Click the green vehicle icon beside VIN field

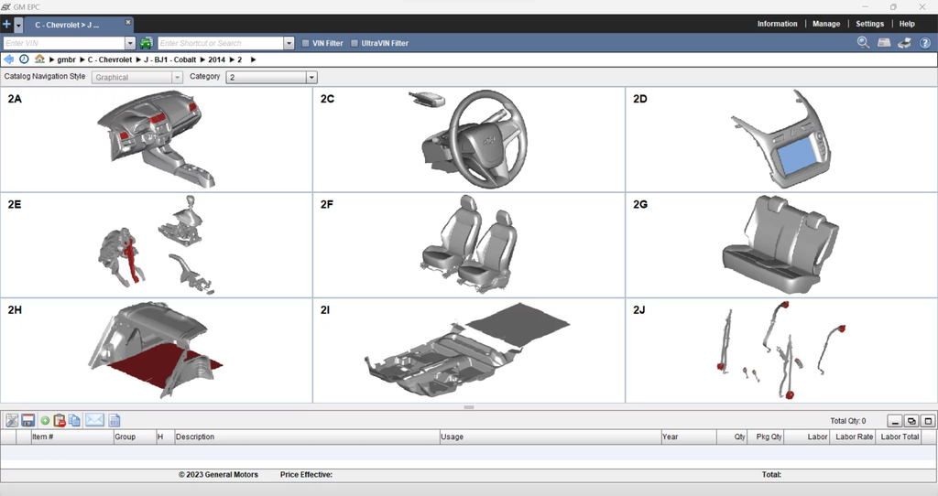[x=147, y=43]
